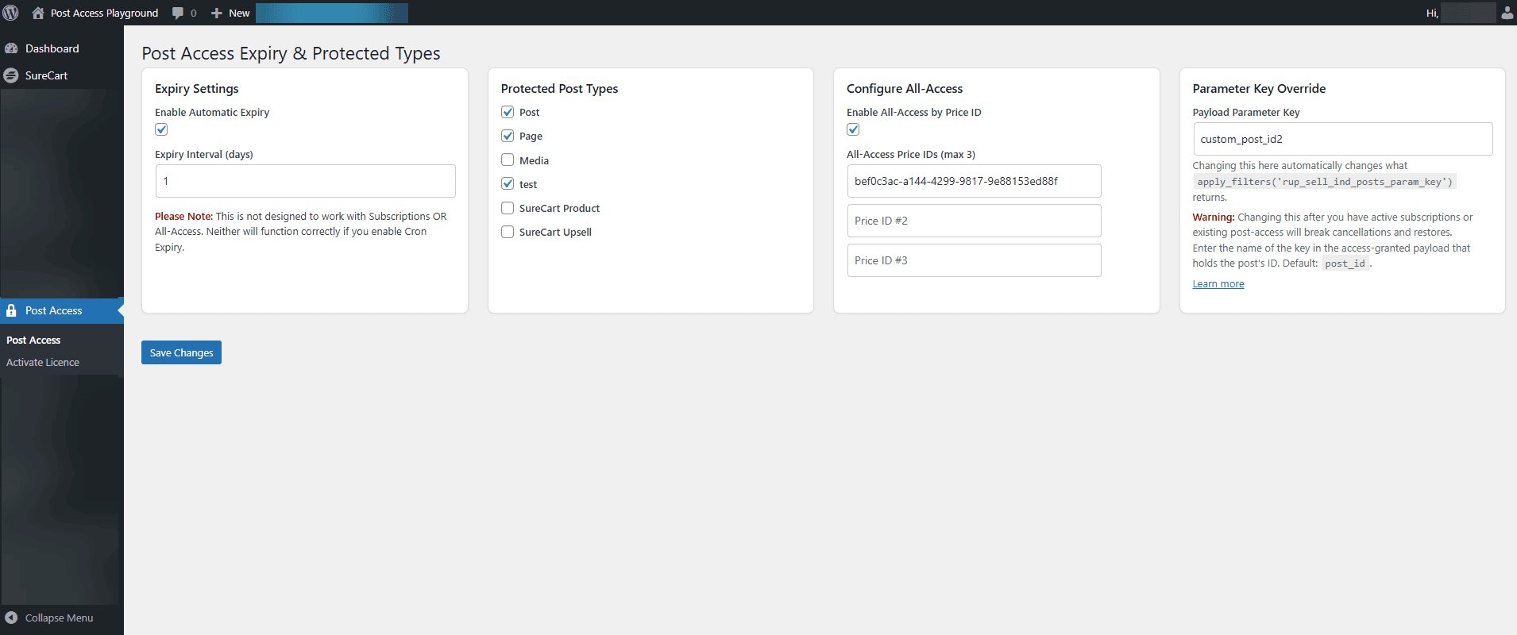Uncheck the test post type
The width and height of the screenshot is (1517, 635).
(x=508, y=183)
